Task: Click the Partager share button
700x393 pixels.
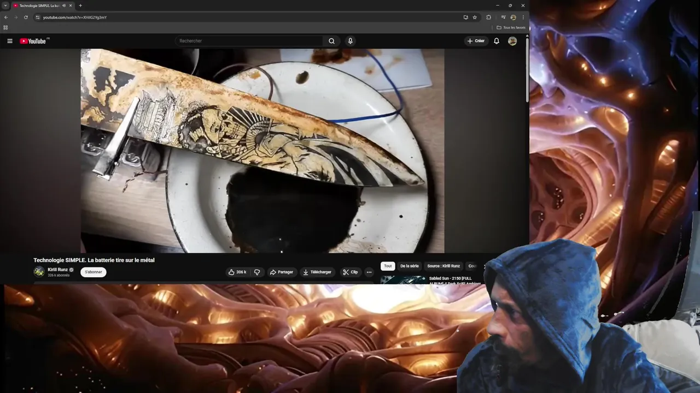Action: pyautogui.click(x=281, y=272)
